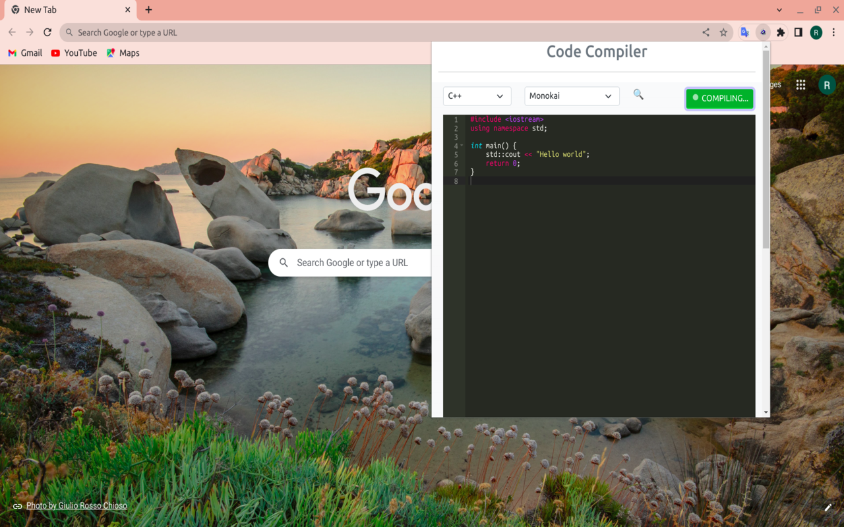844x527 pixels.
Task: Toggle the browser side panel
Action: (x=799, y=32)
